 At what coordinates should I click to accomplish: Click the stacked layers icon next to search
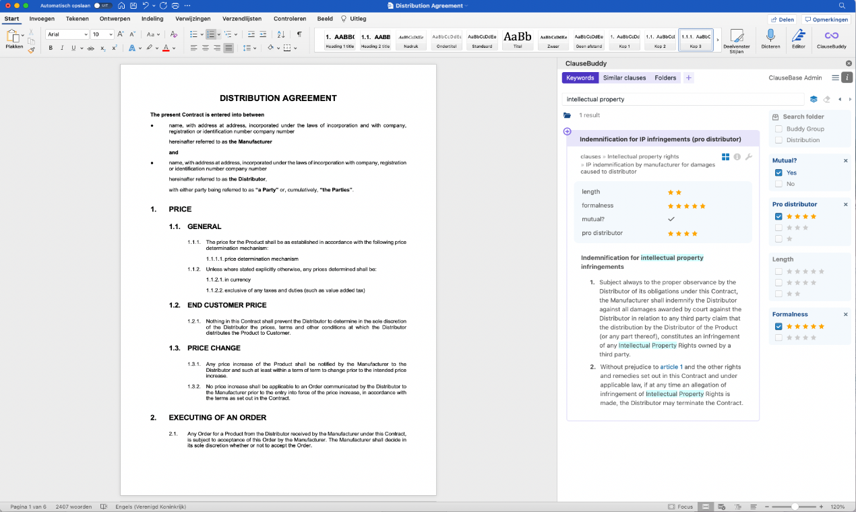point(814,99)
